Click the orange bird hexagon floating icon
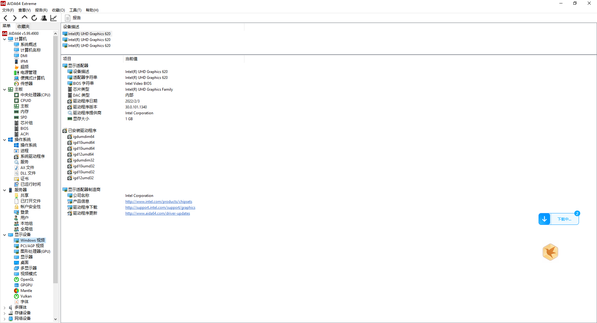Viewport: 597px width, 323px height. (x=550, y=252)
